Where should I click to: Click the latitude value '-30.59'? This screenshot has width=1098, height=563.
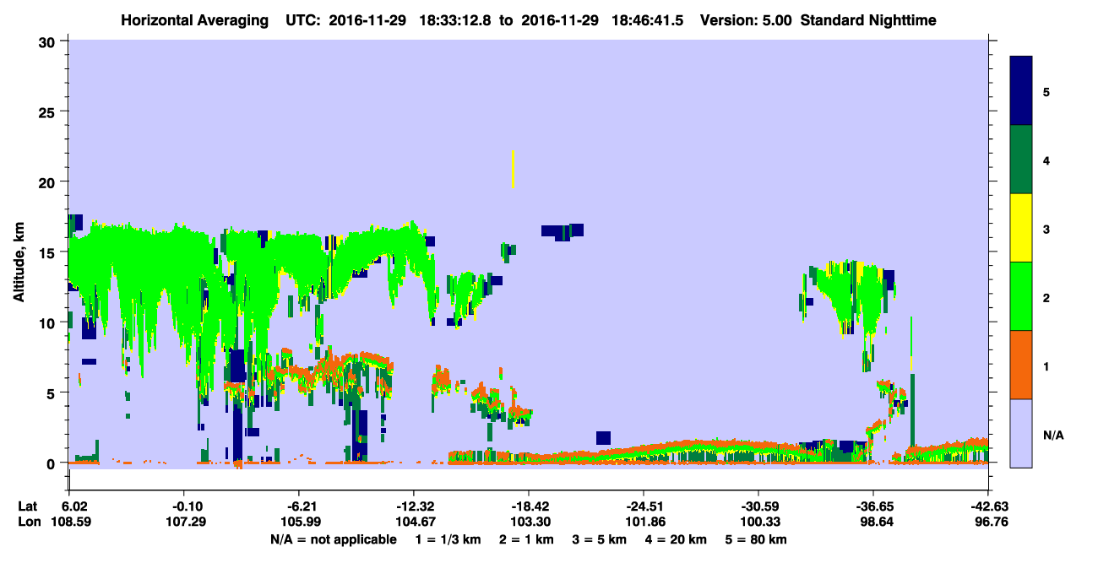[x=758, y=506]
